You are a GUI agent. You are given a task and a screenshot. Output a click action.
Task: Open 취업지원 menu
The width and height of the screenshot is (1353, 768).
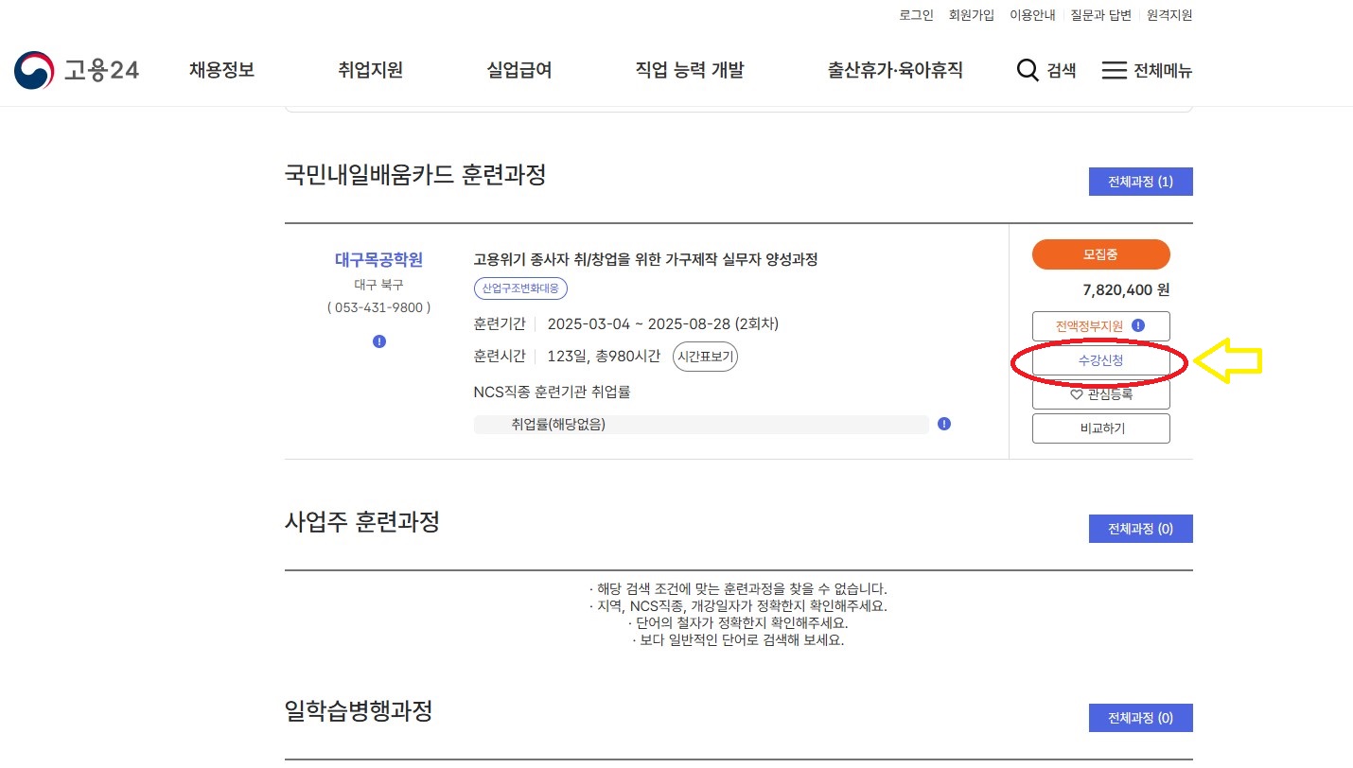pos(370,70)
